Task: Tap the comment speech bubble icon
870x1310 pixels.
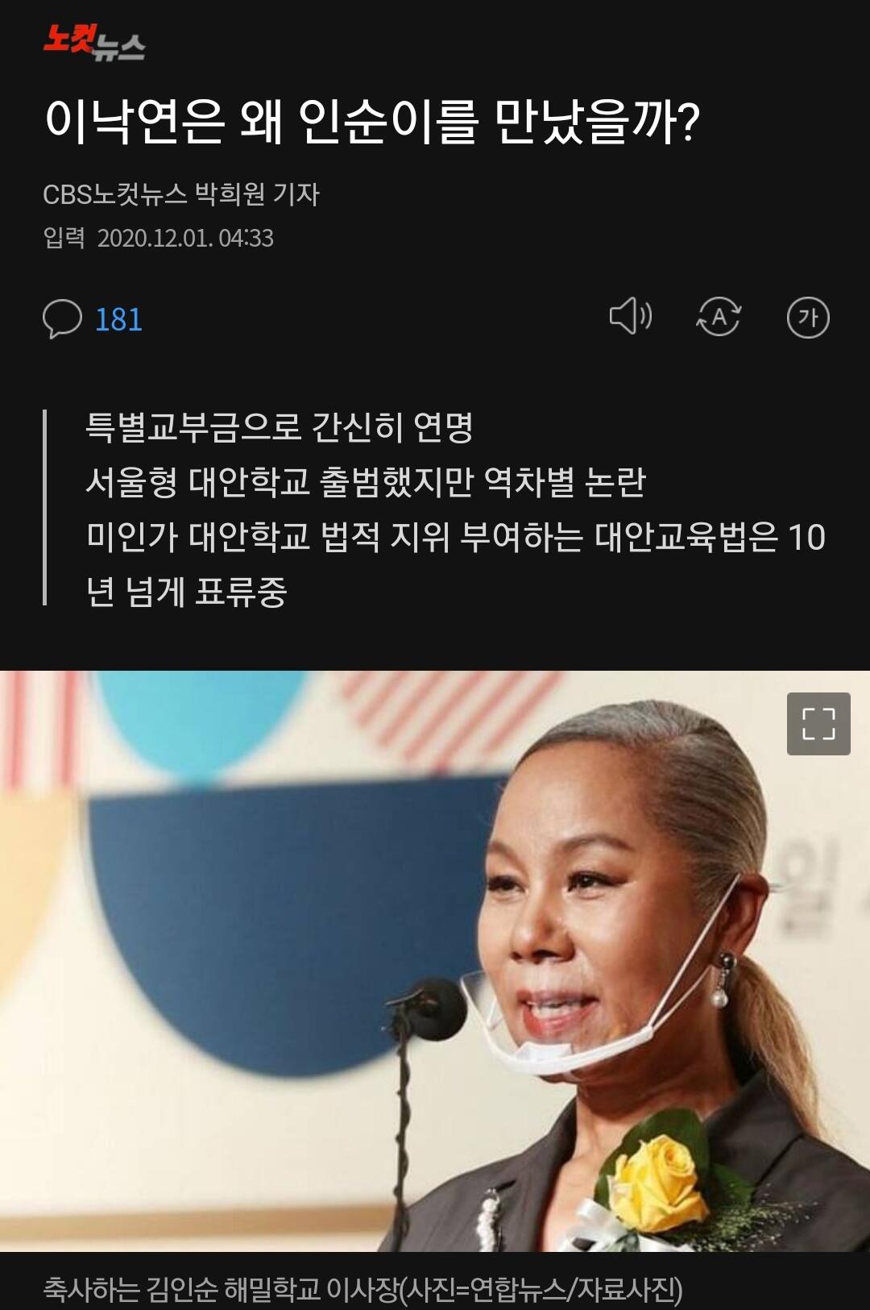Action: tap(62, 319)
